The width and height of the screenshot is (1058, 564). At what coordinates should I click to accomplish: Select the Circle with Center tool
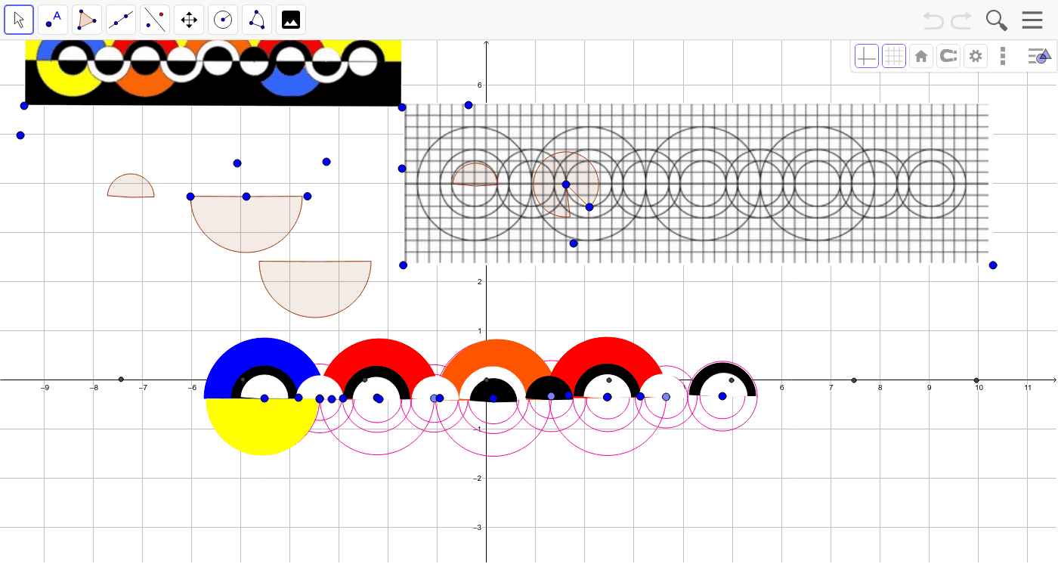[x=223, y=20]
